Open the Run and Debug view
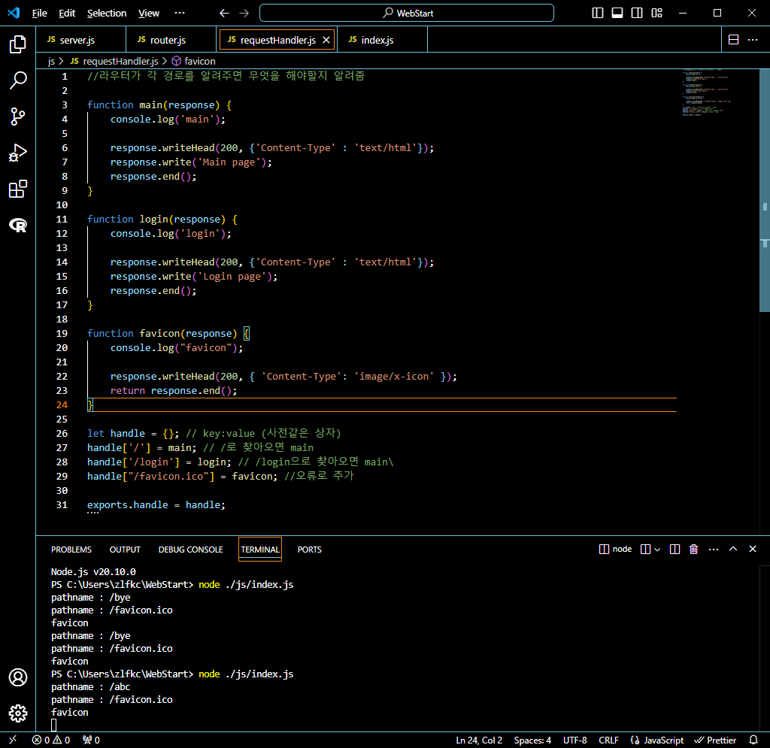This screenshot has height=748, width=770. pyautogui.click(x=18, y=153)
